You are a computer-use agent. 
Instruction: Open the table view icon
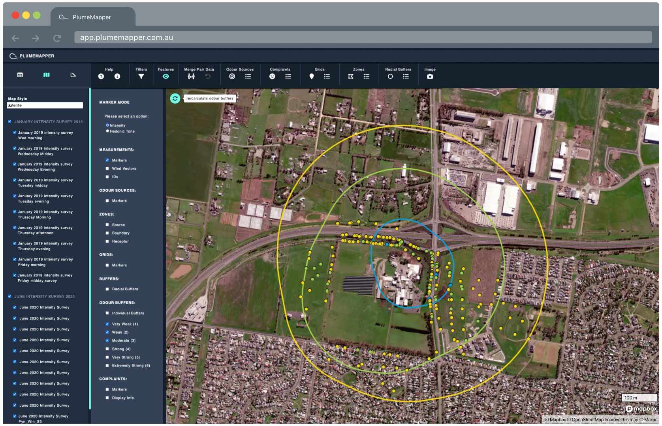coord(20,75)
